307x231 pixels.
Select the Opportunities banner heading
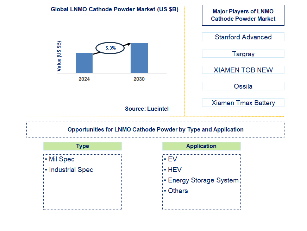pos(155,129)
